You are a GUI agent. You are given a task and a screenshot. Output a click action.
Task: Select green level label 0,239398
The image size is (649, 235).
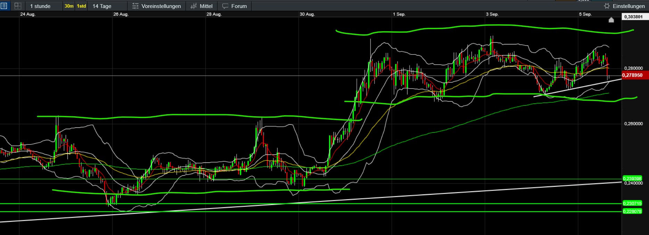click(x=632, y=179)
